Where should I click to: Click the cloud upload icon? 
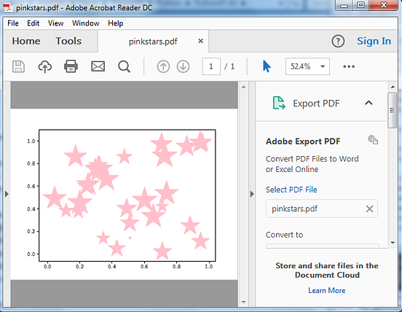[x=45, y=67]
